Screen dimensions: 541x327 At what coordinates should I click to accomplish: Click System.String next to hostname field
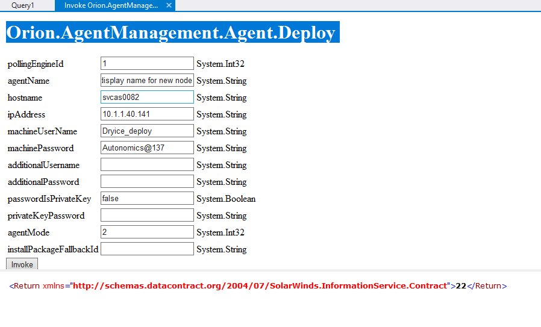pos(222,98)
